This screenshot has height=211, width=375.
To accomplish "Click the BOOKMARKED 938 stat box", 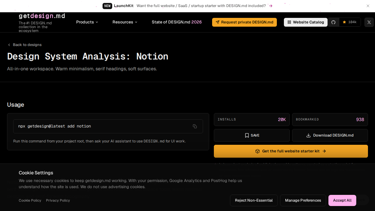I will (x=330, y=120).
